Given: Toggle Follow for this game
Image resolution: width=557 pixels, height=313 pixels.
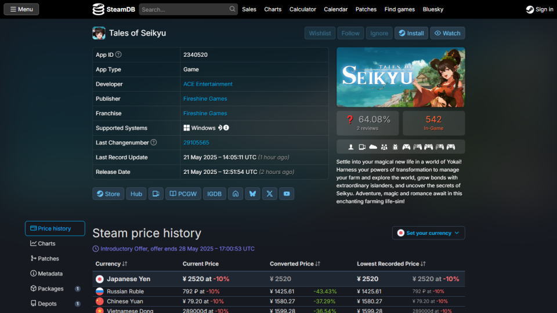Looking at the screenshot, I should pyautogui.click(x=350, y=33).
